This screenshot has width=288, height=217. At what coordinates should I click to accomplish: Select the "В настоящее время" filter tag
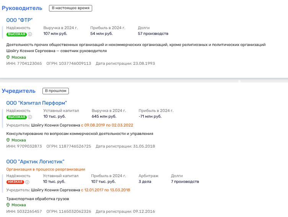pos(71,8)
